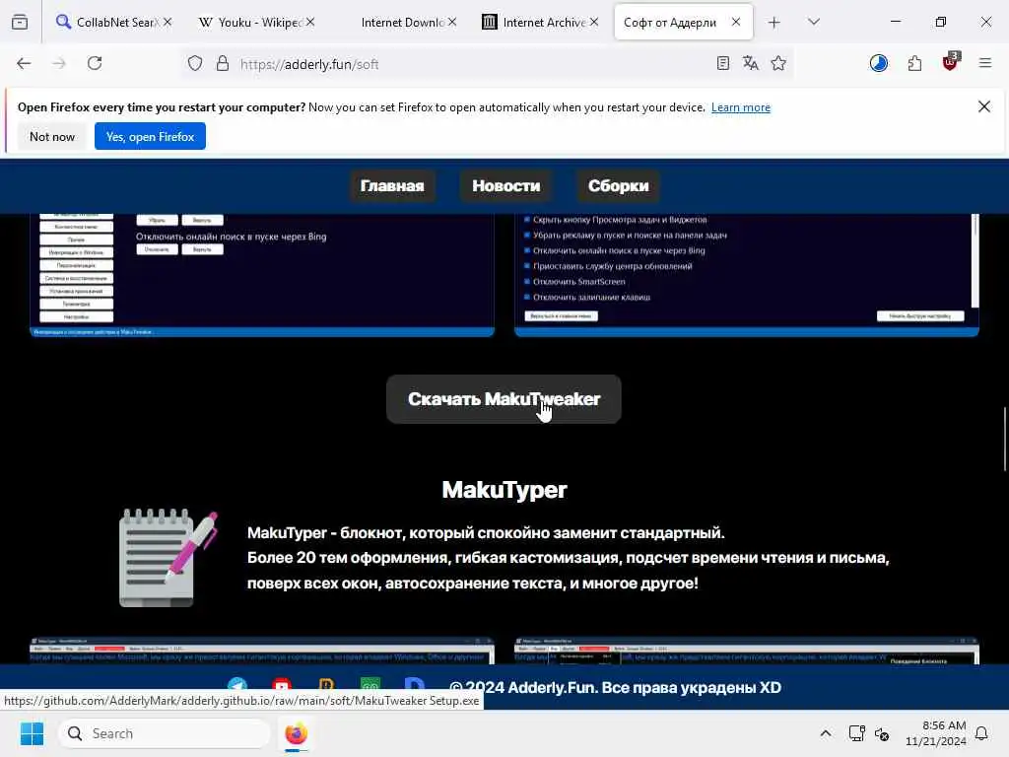Image resolution: width=1009 pixels, height=757 pixels.
Task: Open tracking protection shield info
Action: click(x=195, y=63)
